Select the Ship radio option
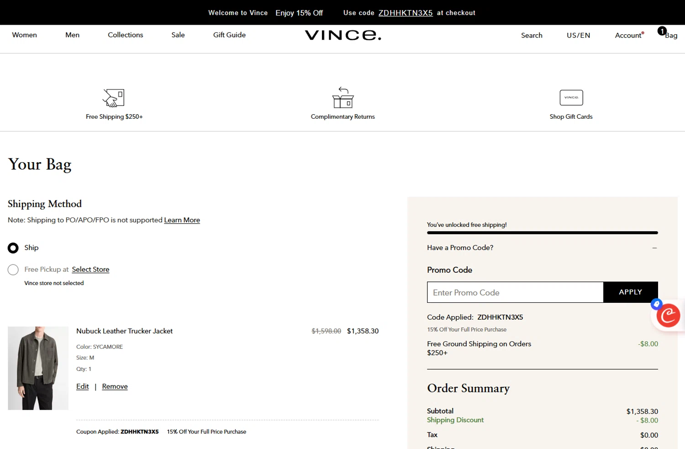Screen dimensions: 685x449 [13, 248]
